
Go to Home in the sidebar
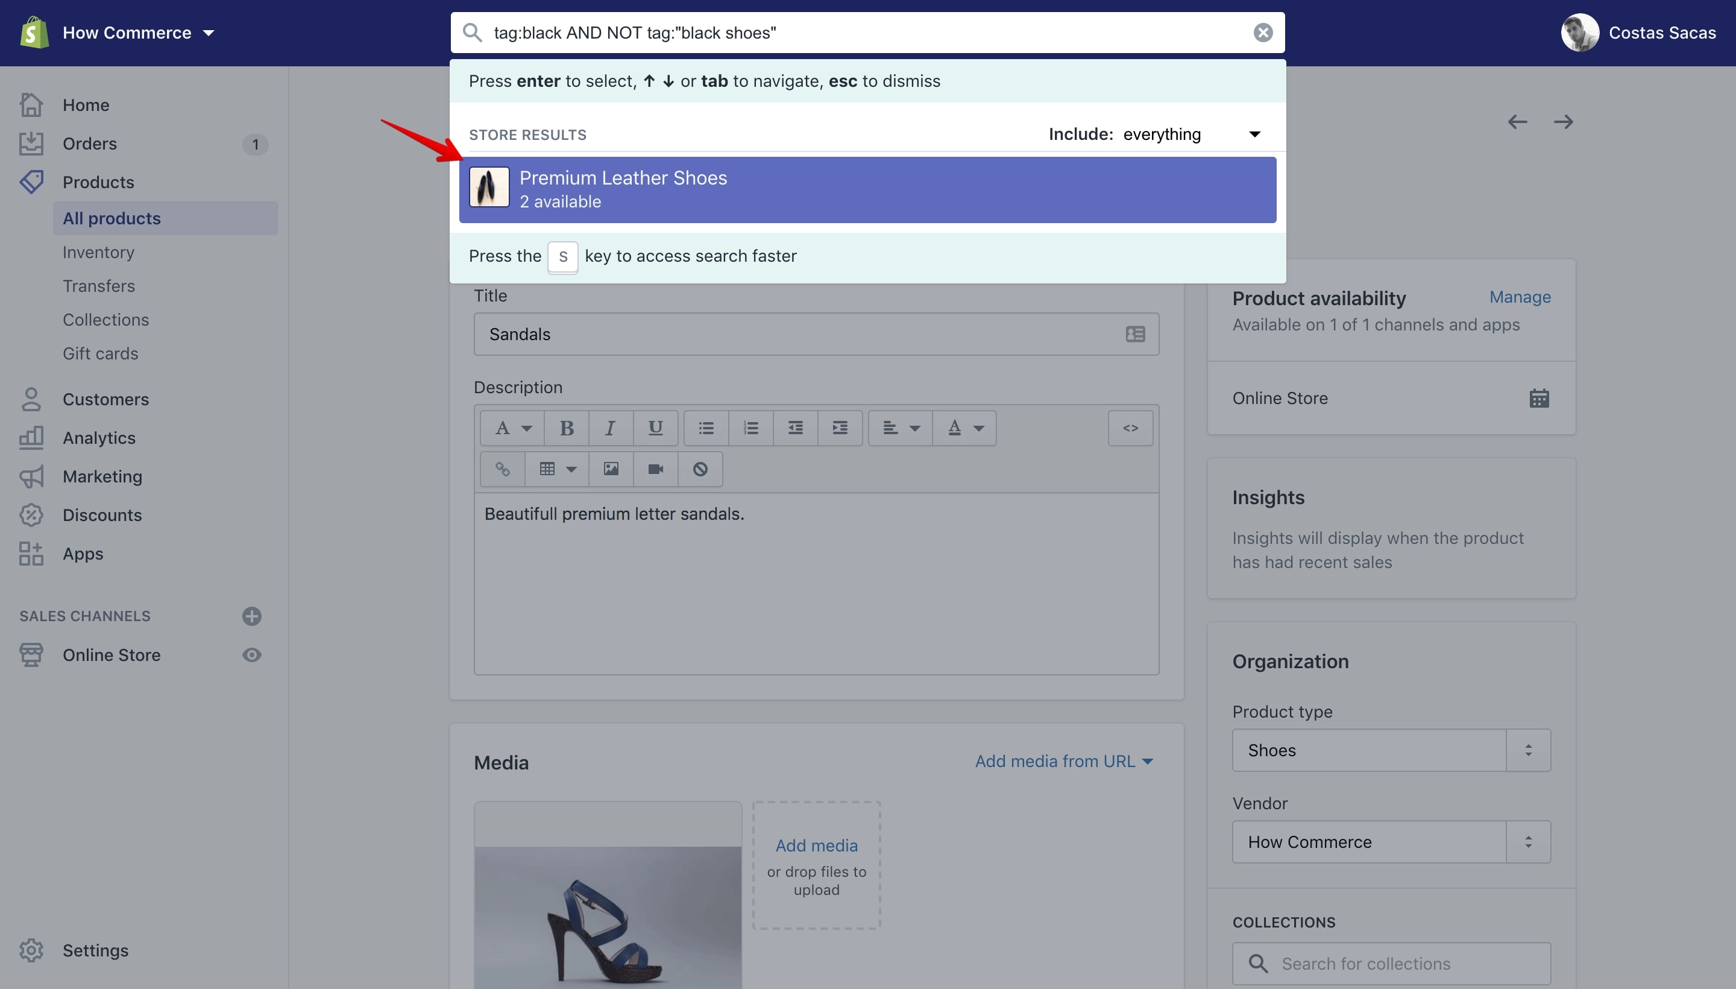click(86, 106)
